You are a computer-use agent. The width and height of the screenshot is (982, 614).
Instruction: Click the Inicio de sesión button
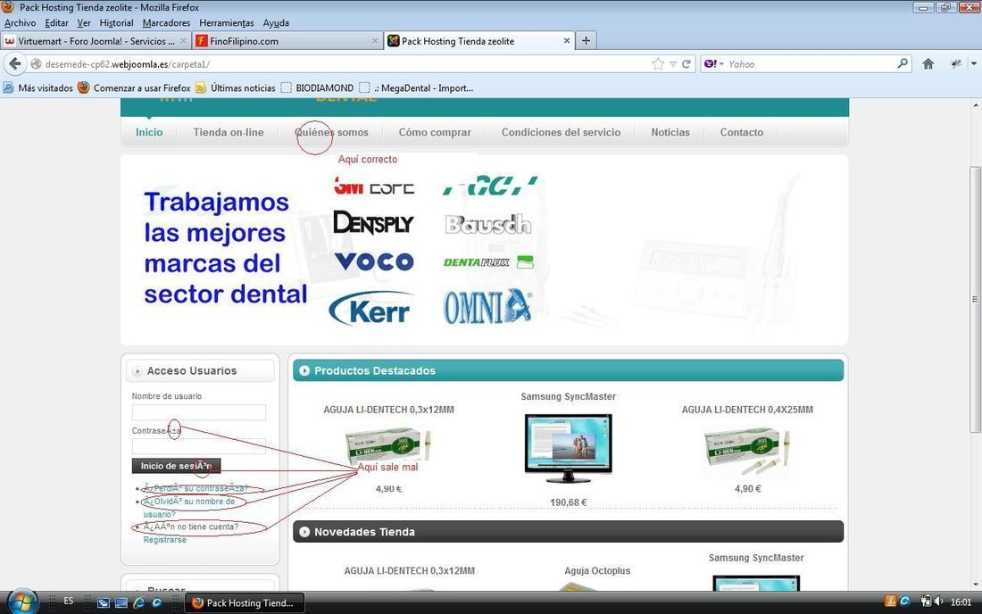pyautogui.click(x=176, y=466)
